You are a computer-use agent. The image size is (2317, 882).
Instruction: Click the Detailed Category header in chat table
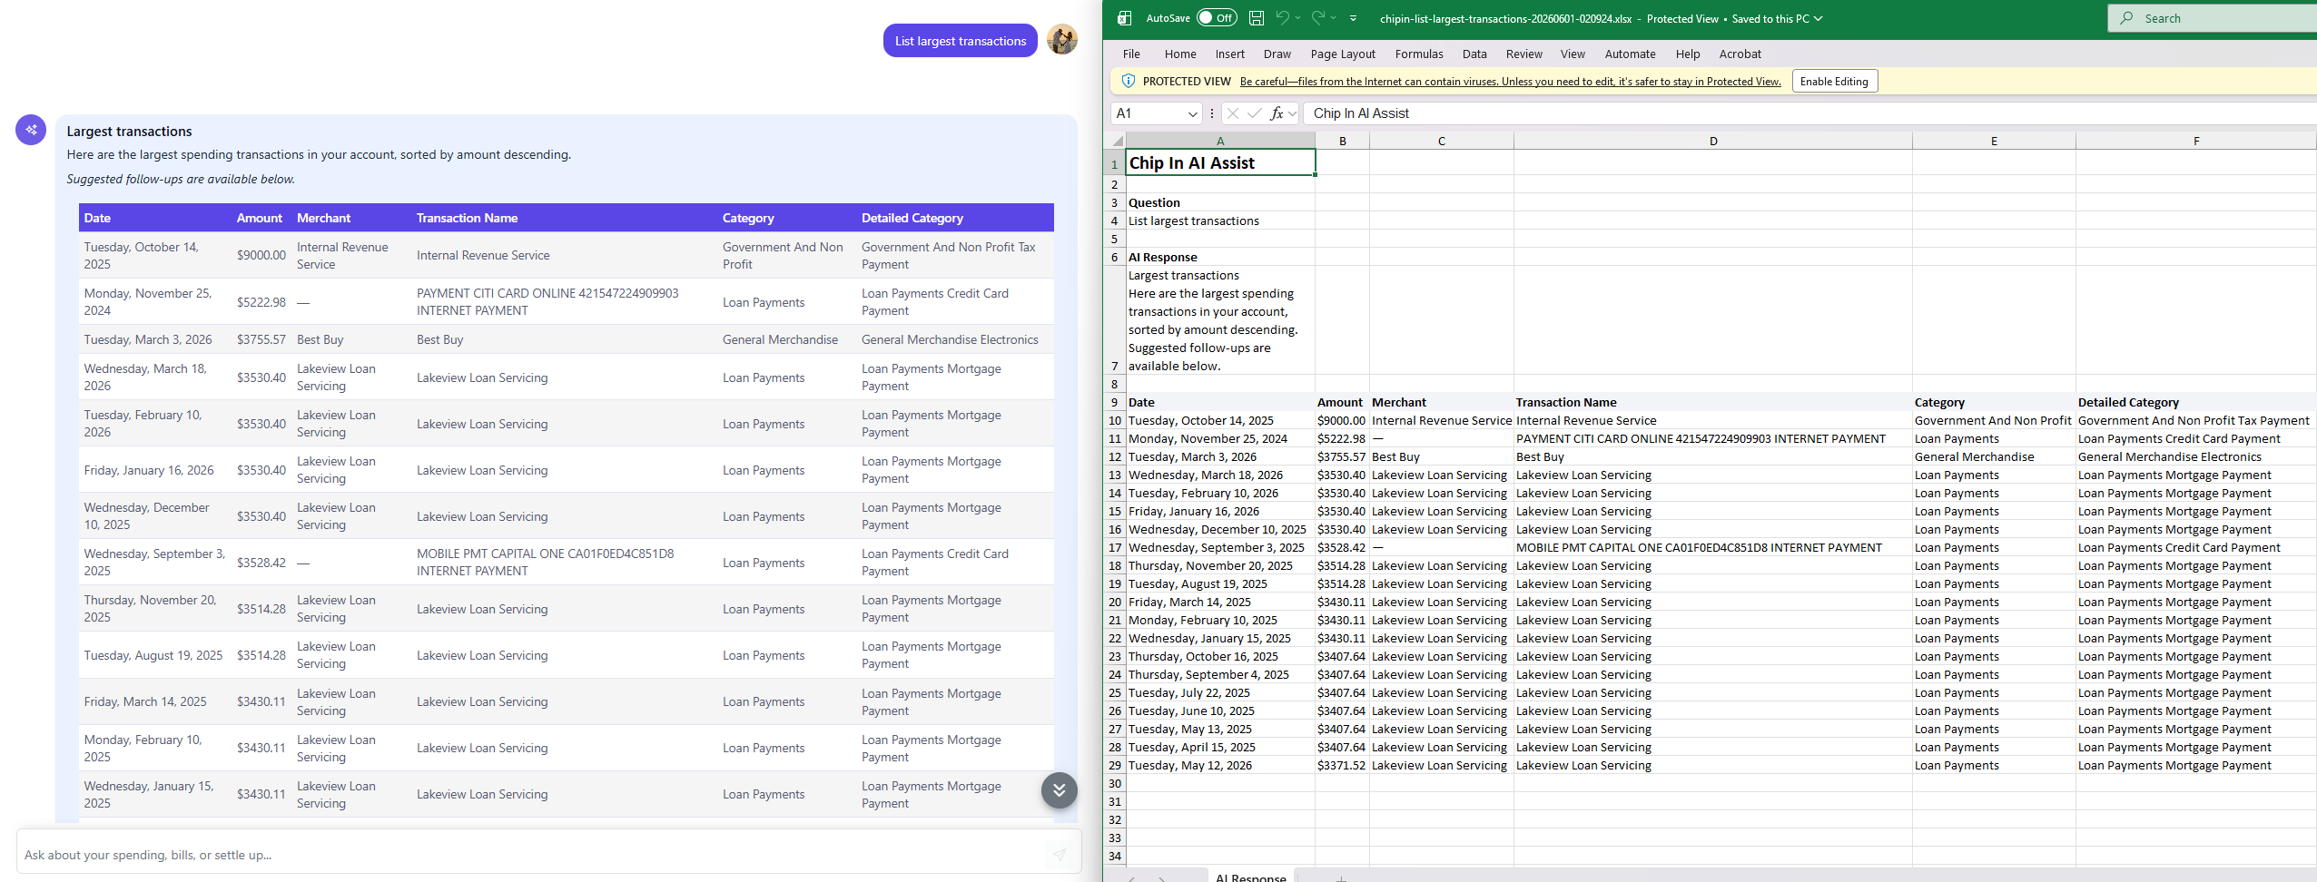tap(912, 218)
